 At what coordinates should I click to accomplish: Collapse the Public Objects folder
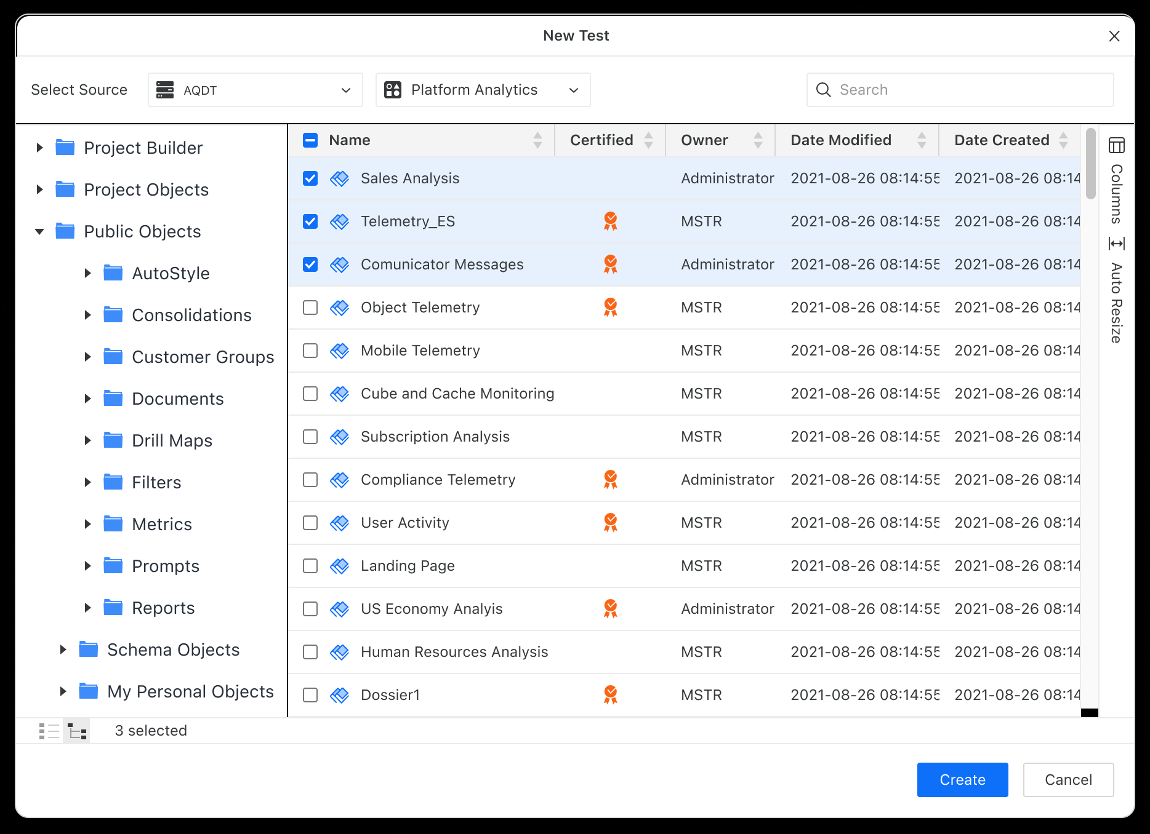tap(40, 232)
